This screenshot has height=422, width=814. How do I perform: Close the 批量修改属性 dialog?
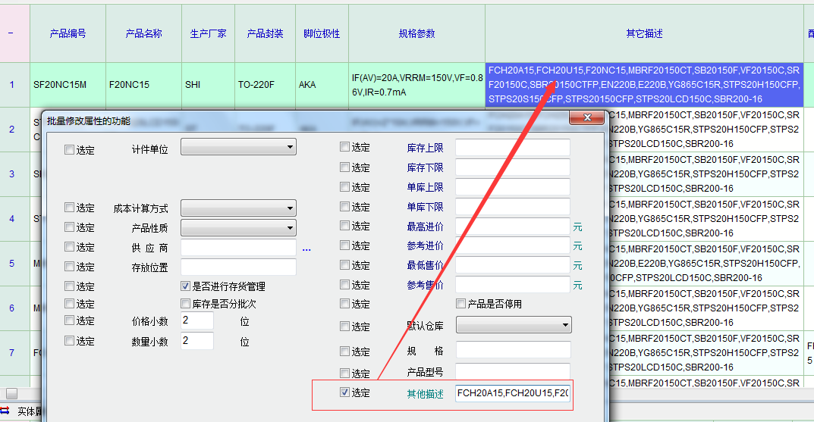point(586,117)
